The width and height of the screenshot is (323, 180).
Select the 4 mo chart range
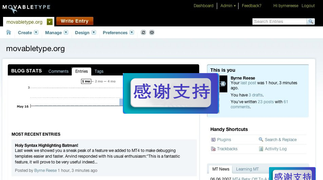(111, 81)
